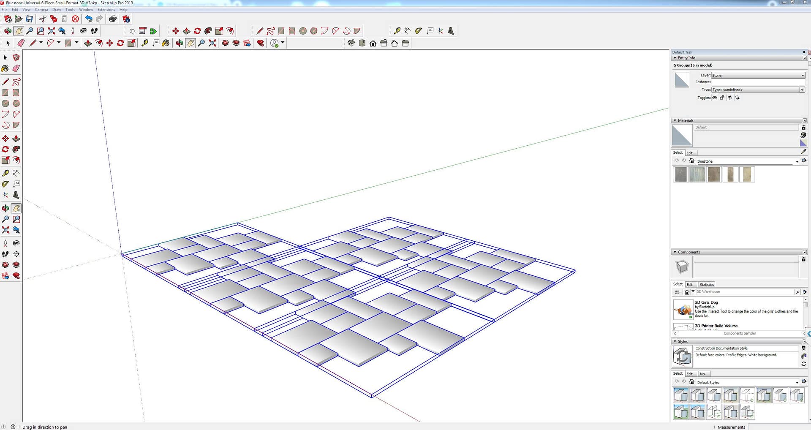Click the Undo arrow in the top toolbar

pyautogui.click(x=88, y=19)
